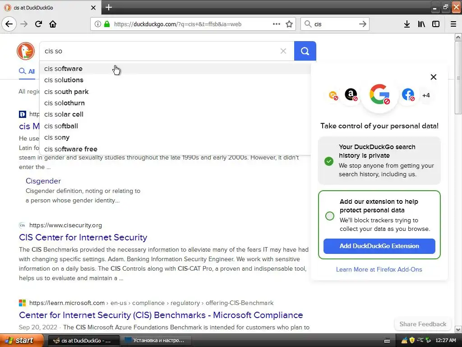Click the Firefox reload page button

pos(38,24)
